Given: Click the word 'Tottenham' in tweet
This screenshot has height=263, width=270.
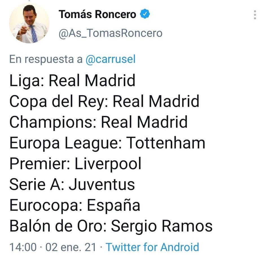Looking at the screenshot, I should tap(166, 143).
